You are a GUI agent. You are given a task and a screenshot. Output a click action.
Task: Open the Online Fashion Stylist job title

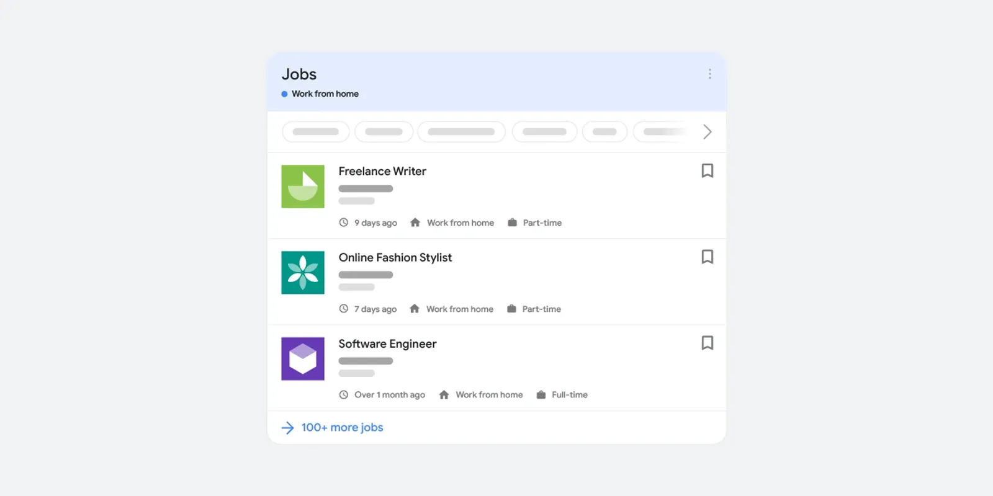point(395,257)
